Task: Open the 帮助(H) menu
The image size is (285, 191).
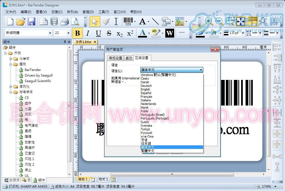Action: coord(136,12)
